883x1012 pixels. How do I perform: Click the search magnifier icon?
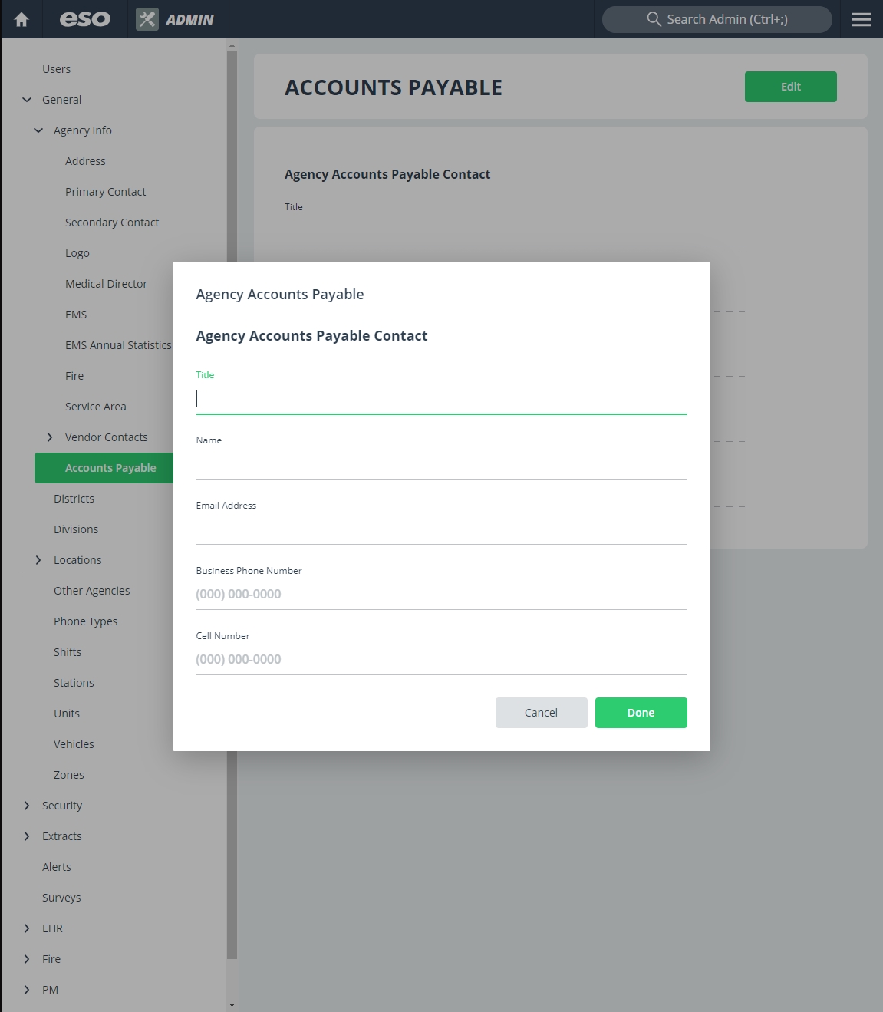click(654, 19)
